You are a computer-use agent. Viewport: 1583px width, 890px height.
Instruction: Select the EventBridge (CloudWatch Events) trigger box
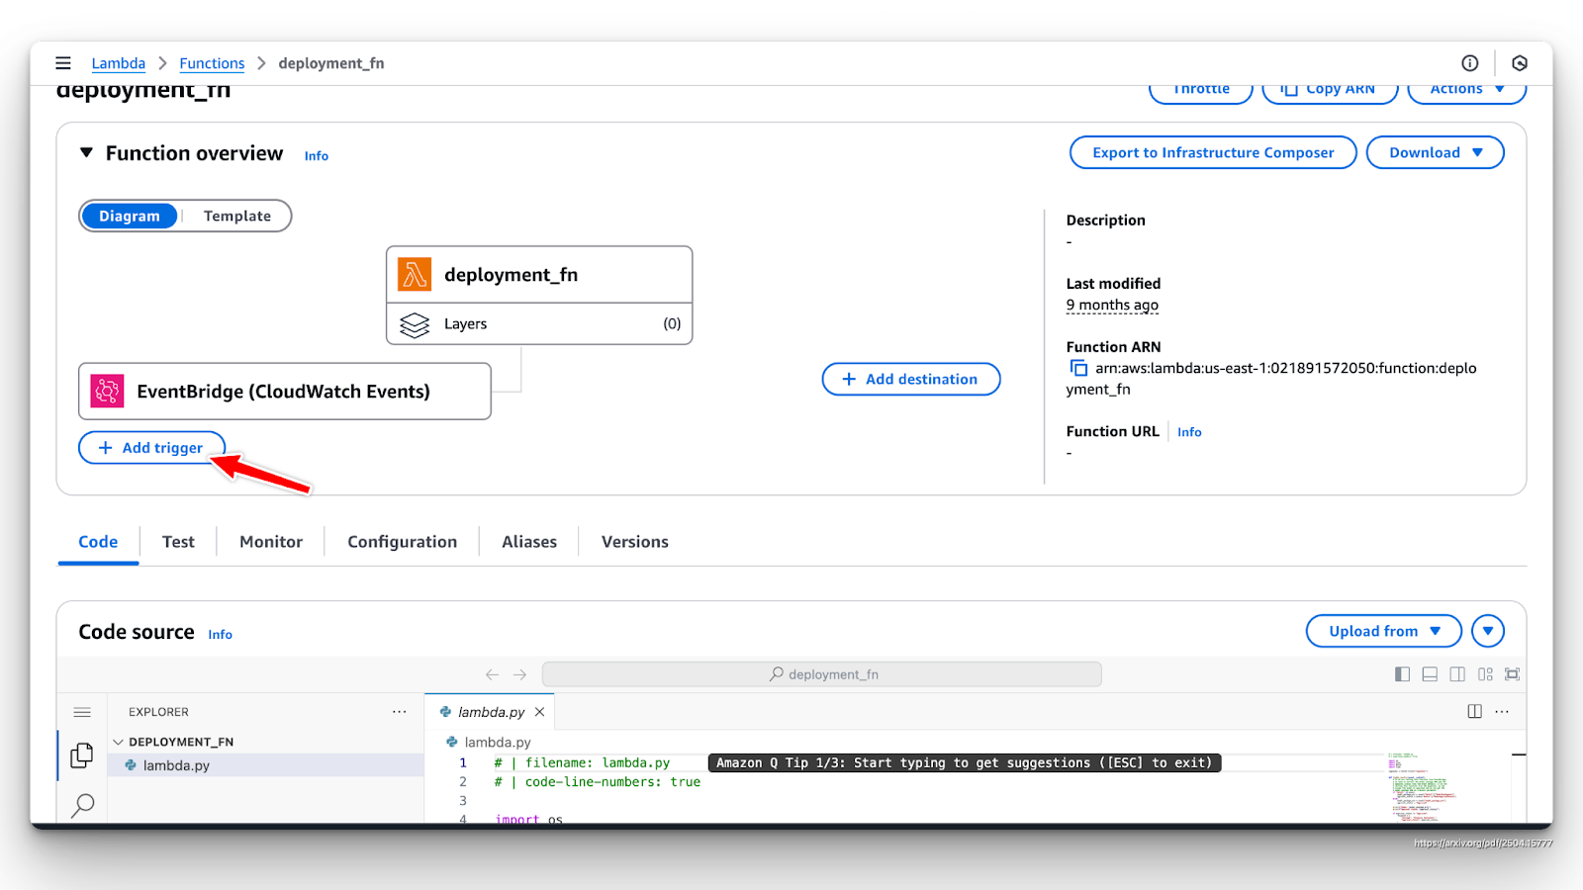(285, 391)
